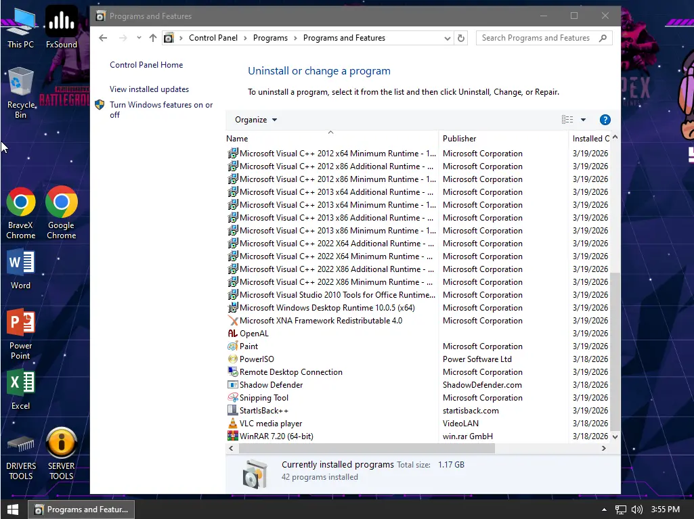
Task: Click the Back navigation arrow
Action: click(103, 38)
